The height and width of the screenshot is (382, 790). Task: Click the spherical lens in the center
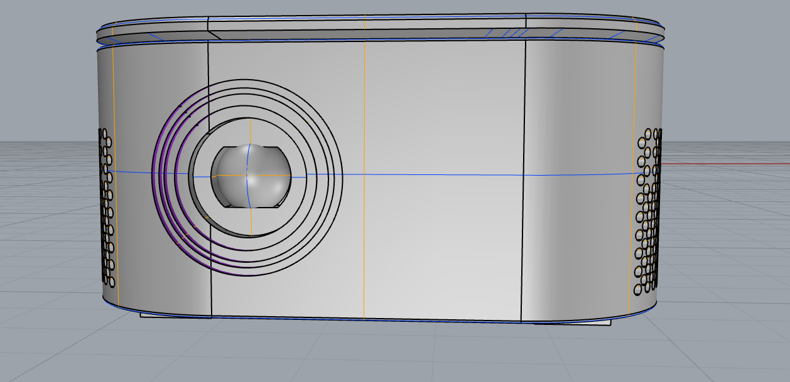(x=251, y=176)
